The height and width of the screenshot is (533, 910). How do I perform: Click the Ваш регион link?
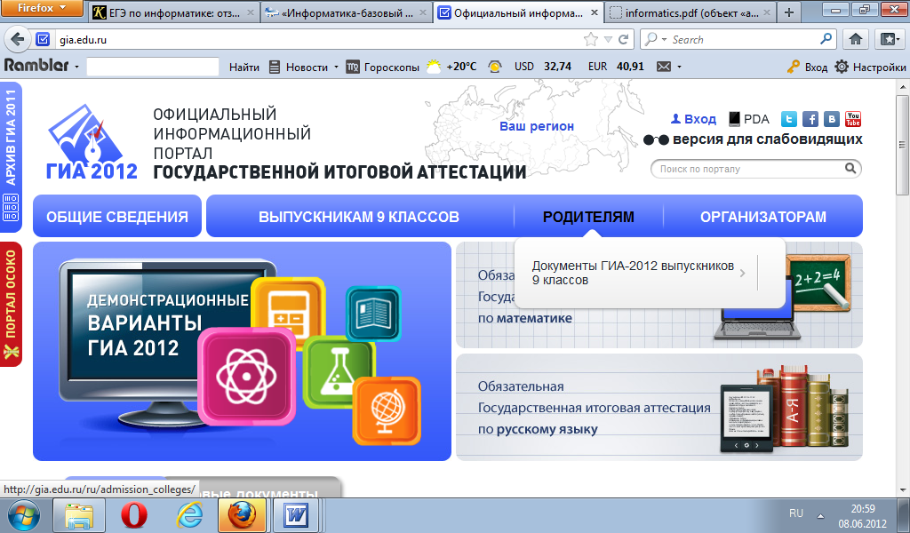(x=537, y=126)
